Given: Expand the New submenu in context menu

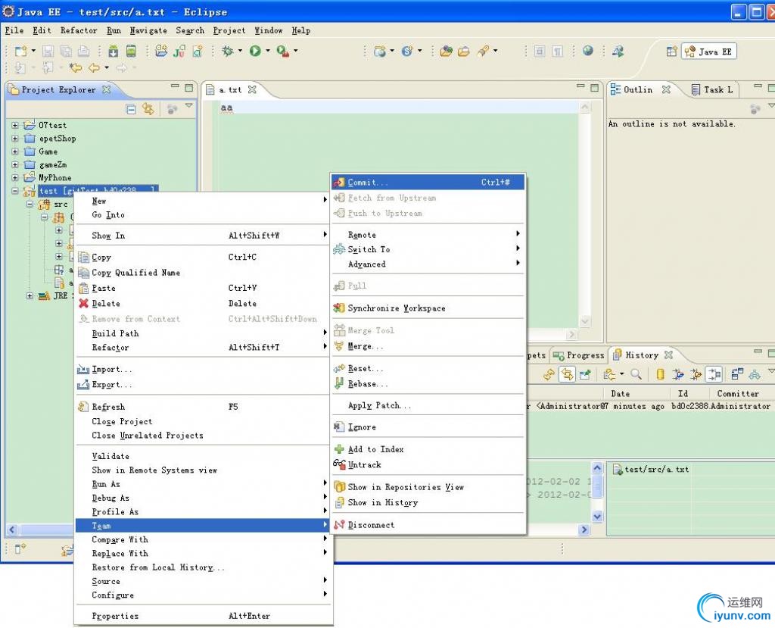Looking at the screenshot, I should click(x=203, y=201).
